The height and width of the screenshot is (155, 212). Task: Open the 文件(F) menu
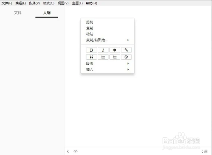pyautogui.click(x=6, y=3)
